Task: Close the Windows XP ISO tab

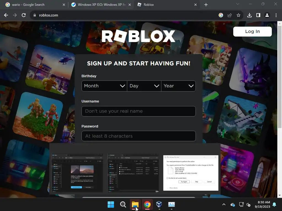Action: [130, 5]
